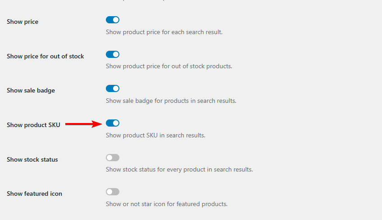This screenshot has height=220, width=382.
Task: Click the "Show sale badge" setting label
Action: pos(31,90)
